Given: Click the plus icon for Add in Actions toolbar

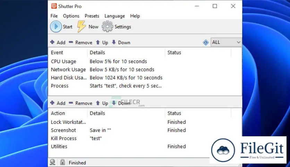Looking at the screenshot, I should tap(52, 103).
